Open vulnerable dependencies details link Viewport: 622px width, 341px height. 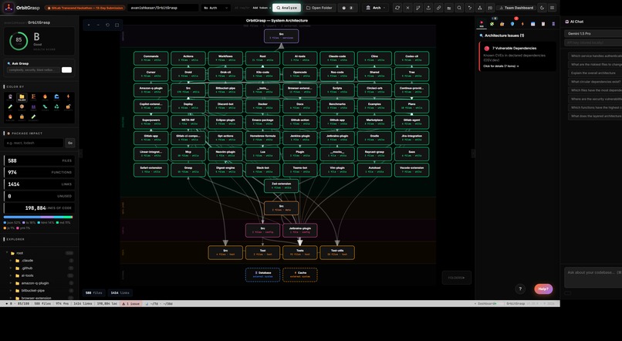[501, 66]
